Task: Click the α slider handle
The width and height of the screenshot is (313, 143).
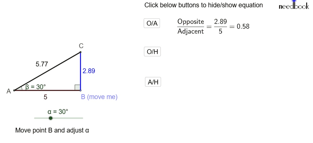Action: [x=51, y=118]
